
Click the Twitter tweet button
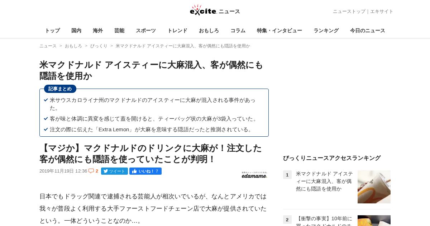(x=114, y=171)
